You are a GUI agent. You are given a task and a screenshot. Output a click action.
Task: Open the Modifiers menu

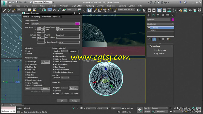pos(52,6)
